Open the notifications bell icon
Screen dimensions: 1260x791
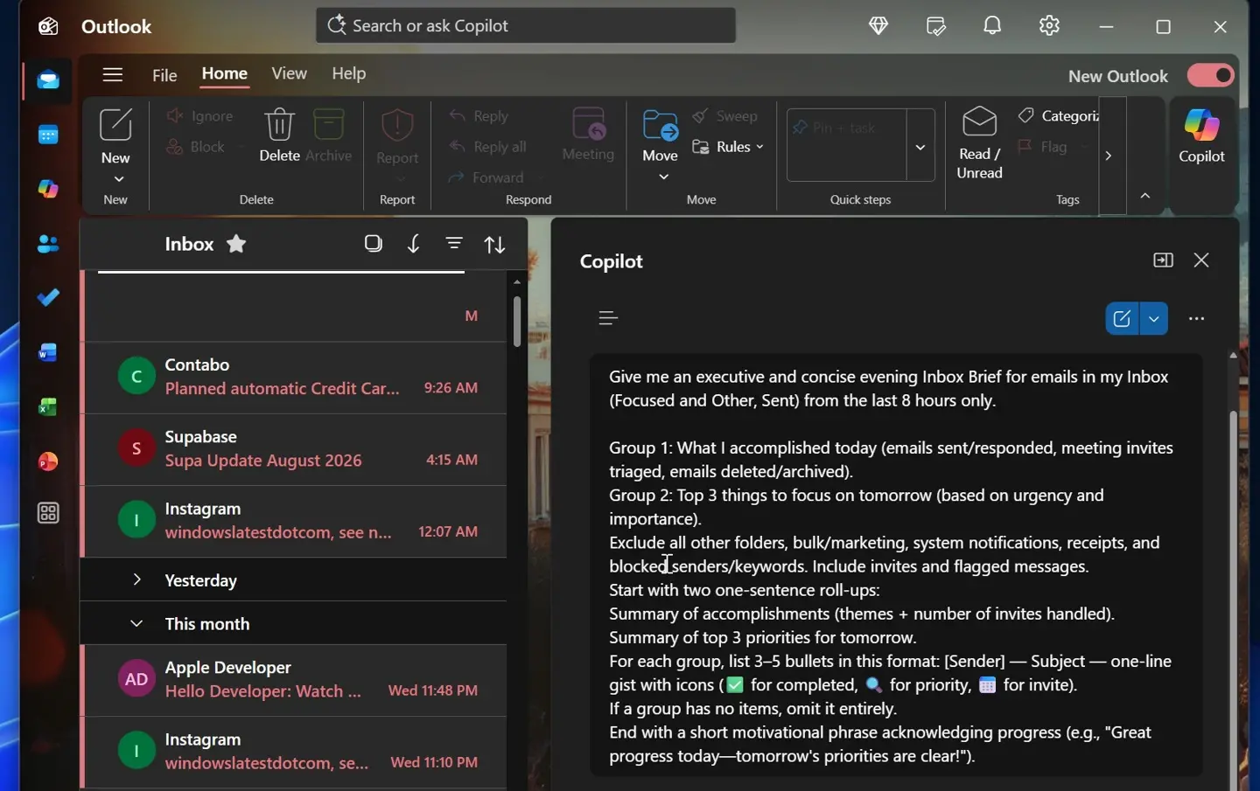click(992, 26)
